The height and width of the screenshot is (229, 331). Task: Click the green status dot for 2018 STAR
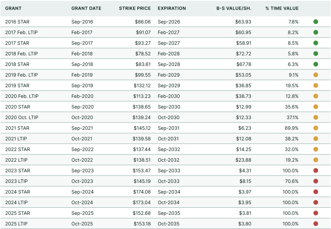click(x=315, y=64)
